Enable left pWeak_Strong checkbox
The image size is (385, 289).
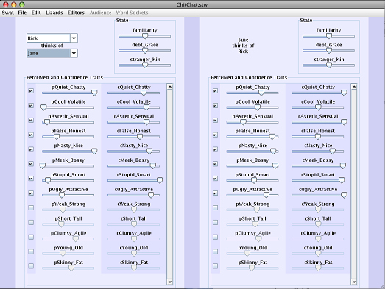(31, 207)
